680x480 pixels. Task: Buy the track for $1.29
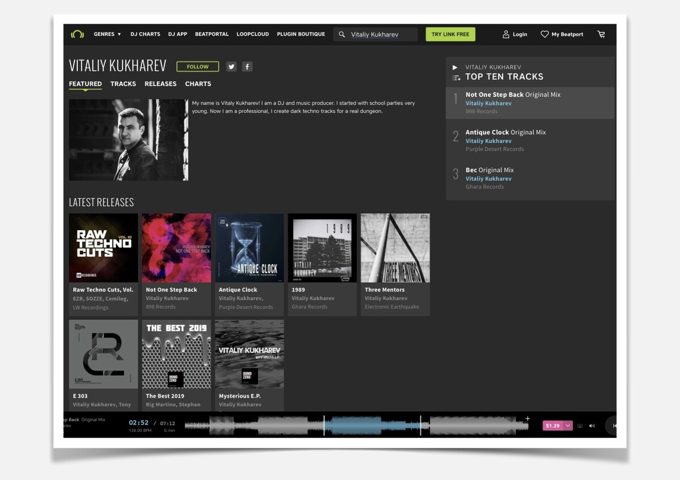pos(552,426)
